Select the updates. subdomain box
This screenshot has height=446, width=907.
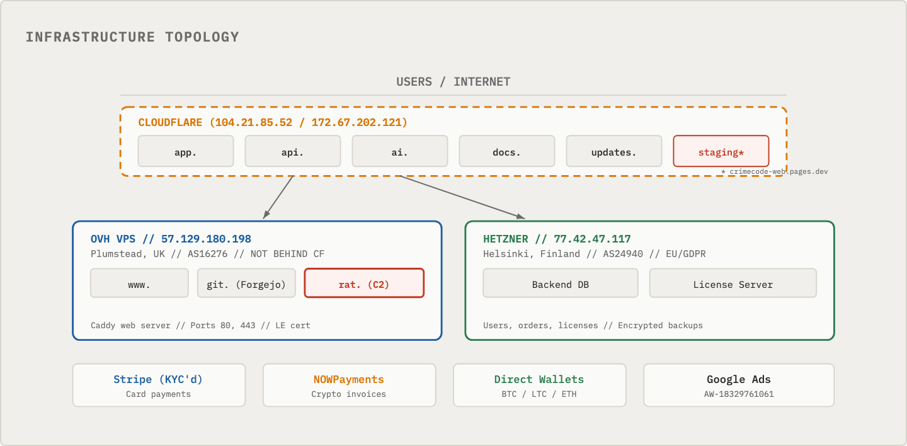coord(614,151)
